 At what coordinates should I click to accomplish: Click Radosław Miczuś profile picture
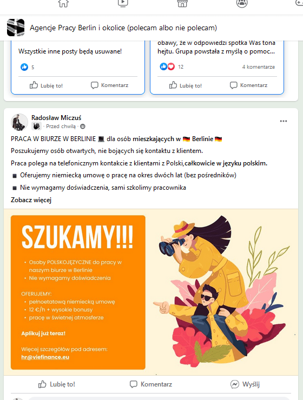(19, 122)
